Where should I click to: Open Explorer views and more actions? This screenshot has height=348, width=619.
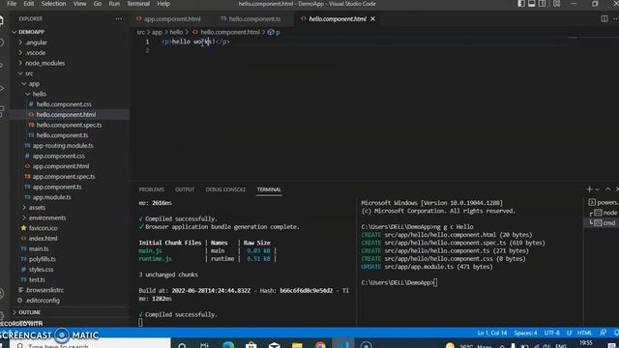118,18
